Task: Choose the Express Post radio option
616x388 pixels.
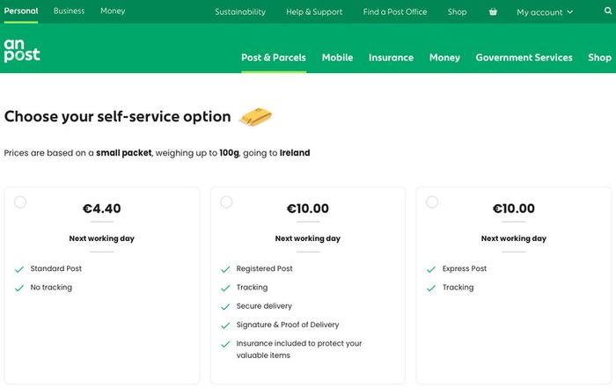Action: coord(432,201)
